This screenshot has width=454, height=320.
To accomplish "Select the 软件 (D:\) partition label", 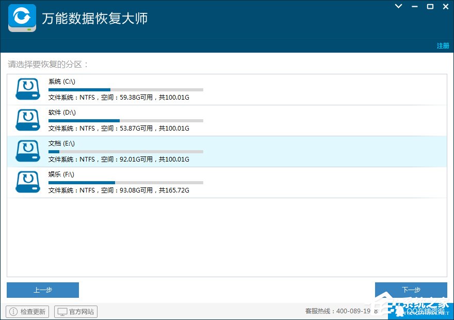I will pos(62,113).
